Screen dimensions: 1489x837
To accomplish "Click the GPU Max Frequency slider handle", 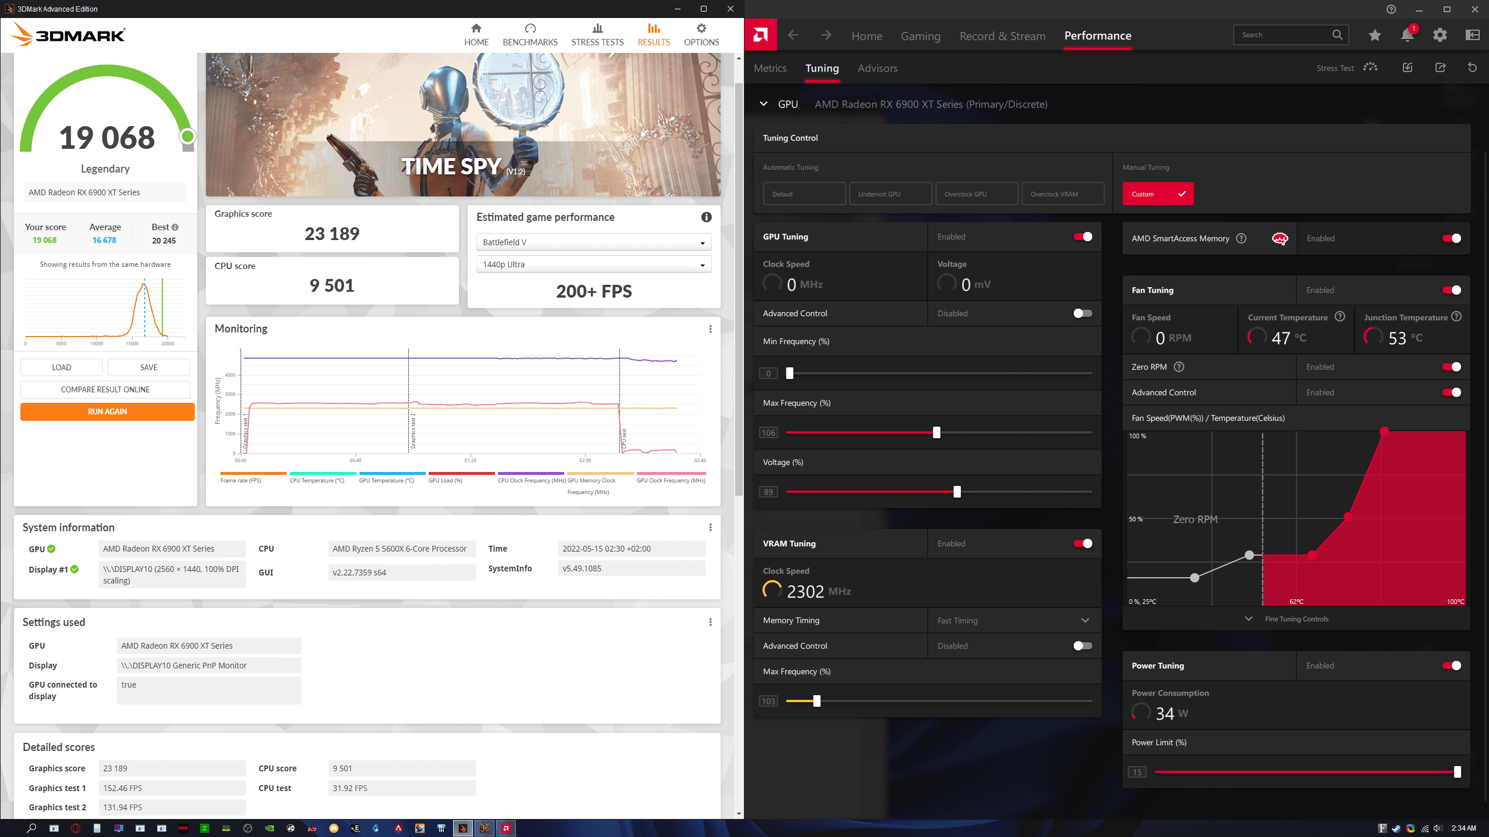I will (936, 432).
